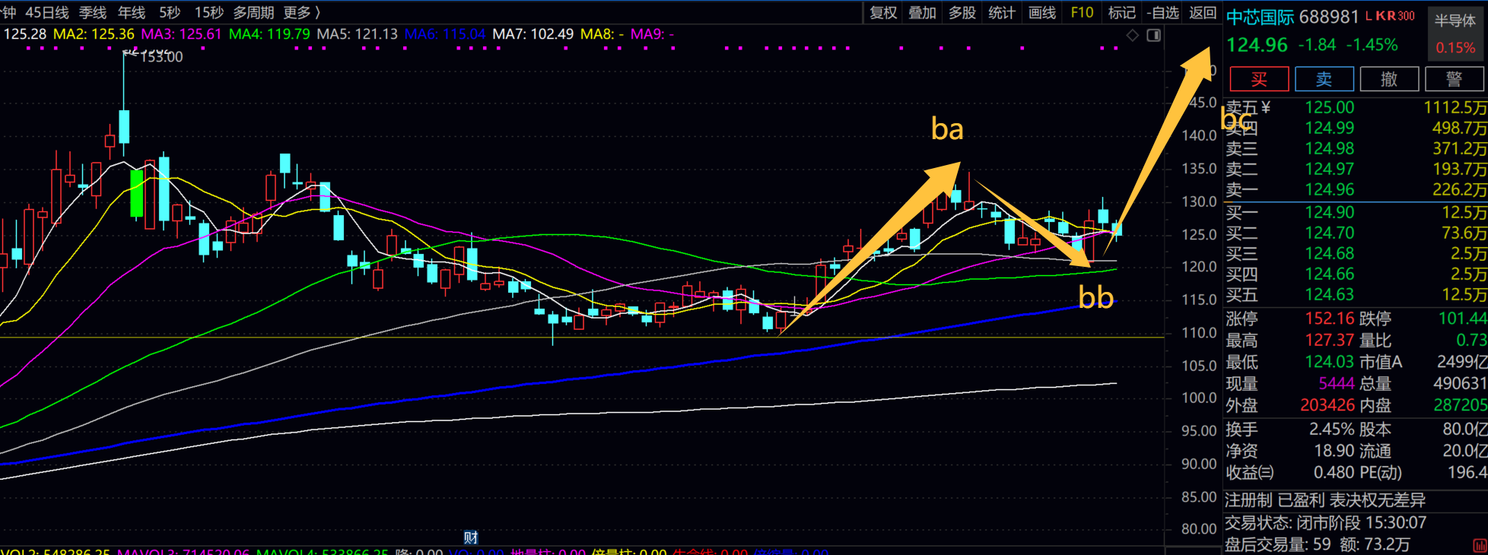Toggle the side panel layout icon

point(1153,35)
